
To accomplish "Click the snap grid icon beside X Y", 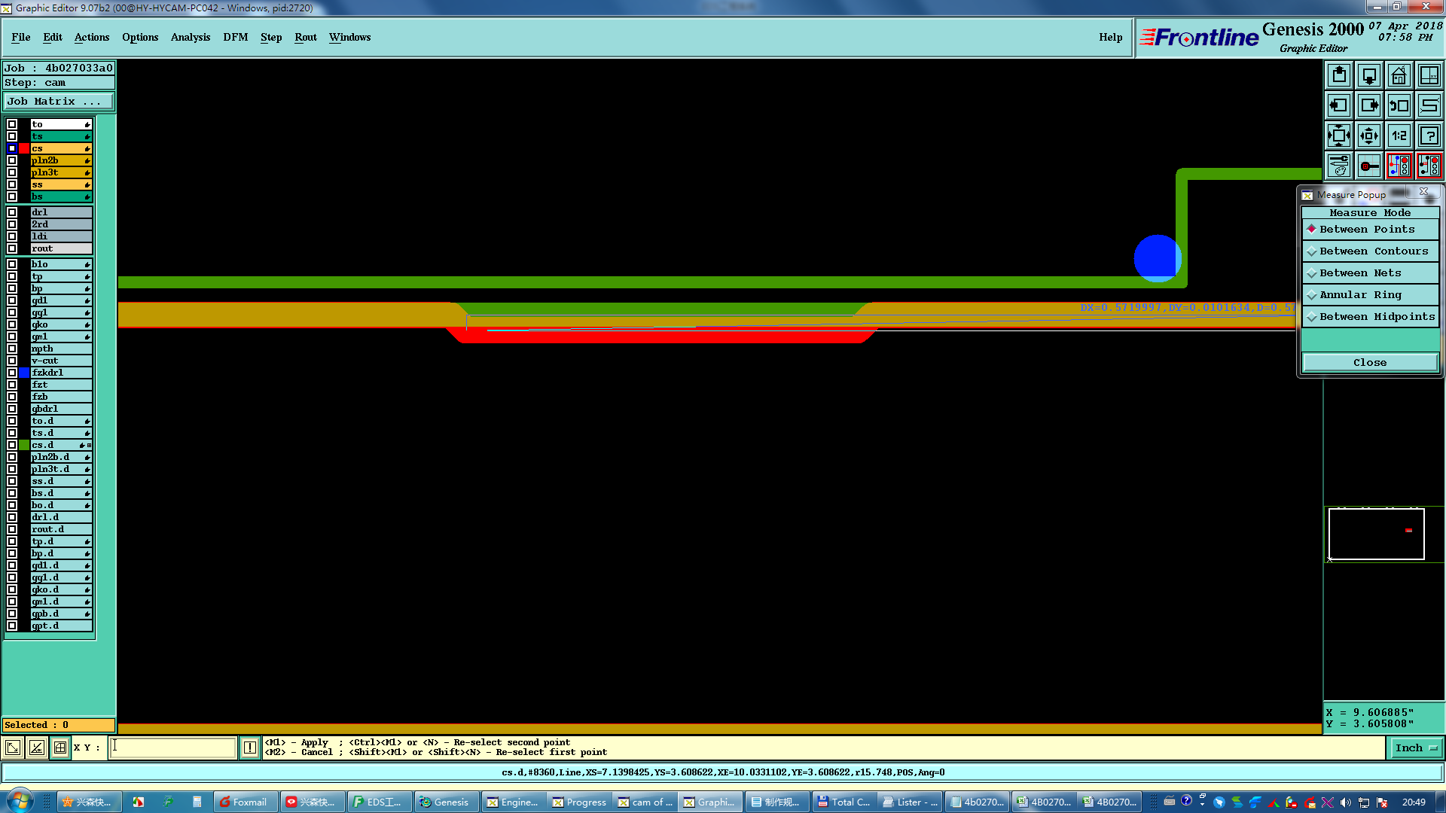I will tap(60, 748).
